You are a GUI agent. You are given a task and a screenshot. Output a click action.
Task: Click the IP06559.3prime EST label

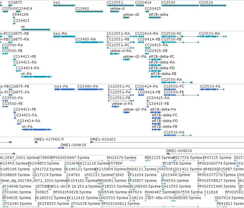175,180
